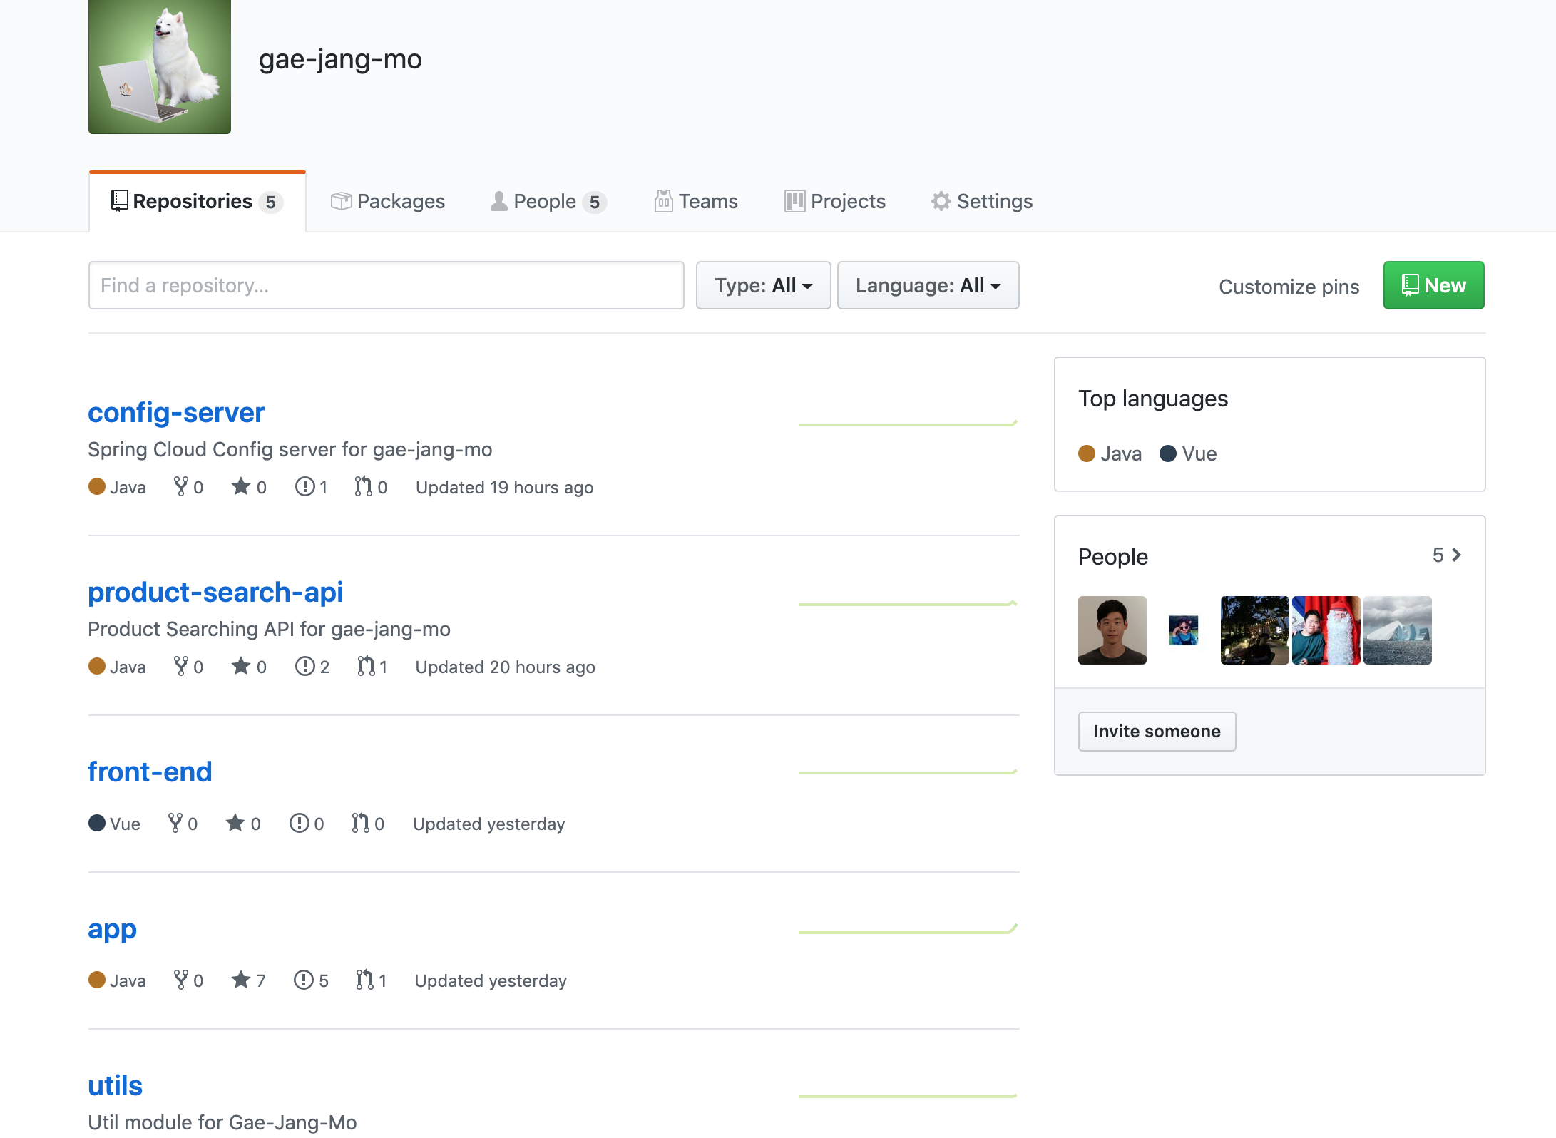
Task: Click the pull request icon on product-search-api
Action: tap(366, 667)
